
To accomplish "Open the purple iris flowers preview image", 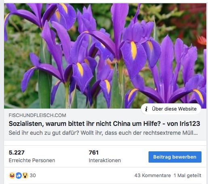I will [x=105, y=56].
